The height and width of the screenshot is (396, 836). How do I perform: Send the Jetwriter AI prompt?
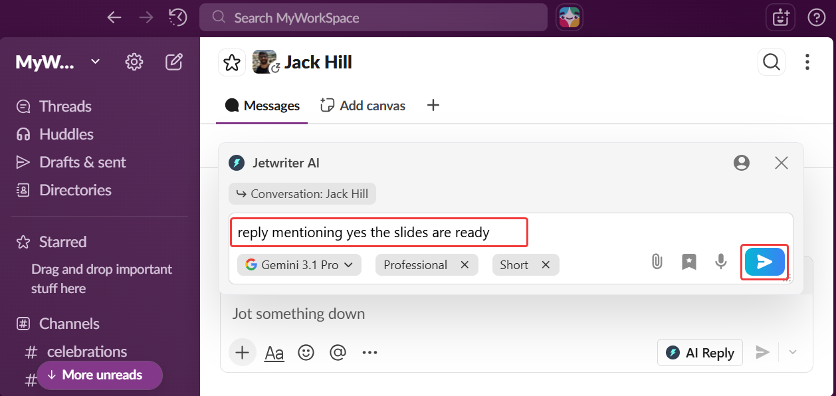764,262
